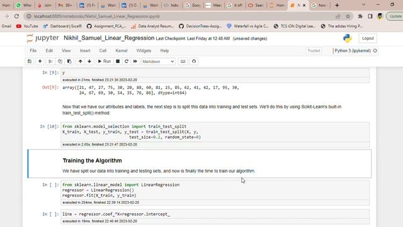The height and width of the screenshot is (227, 403).
Task: Click the nbextensions GitHub-style toolbar icon
Action: point(194,61)
